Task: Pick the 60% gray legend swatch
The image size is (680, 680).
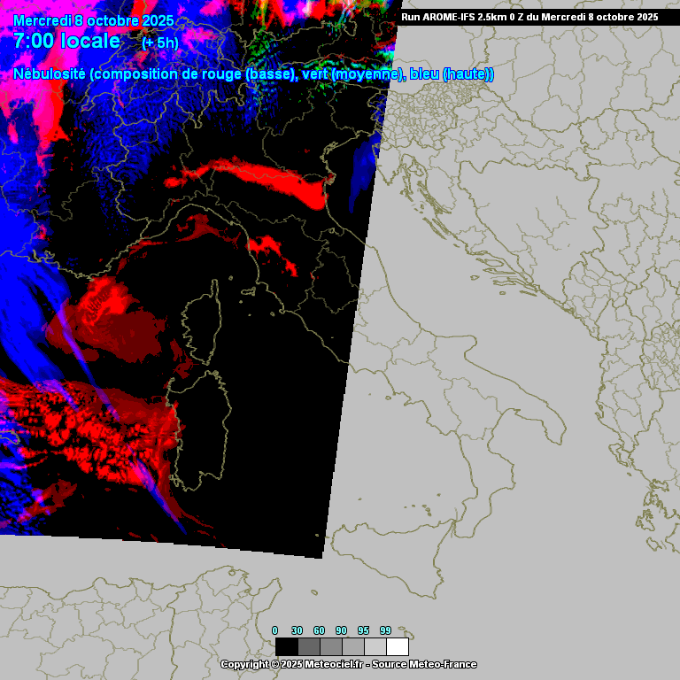Action: coord(331,646)
